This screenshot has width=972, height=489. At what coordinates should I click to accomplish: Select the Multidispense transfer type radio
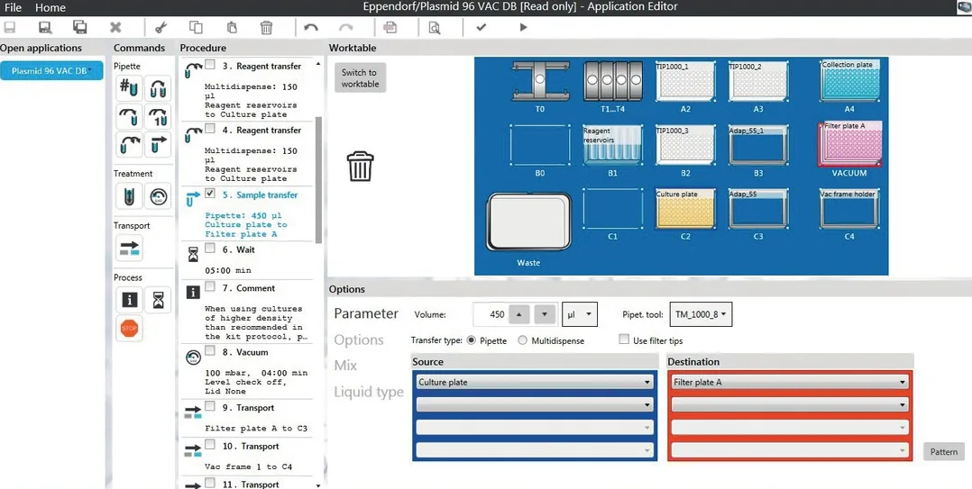(523, 340)
